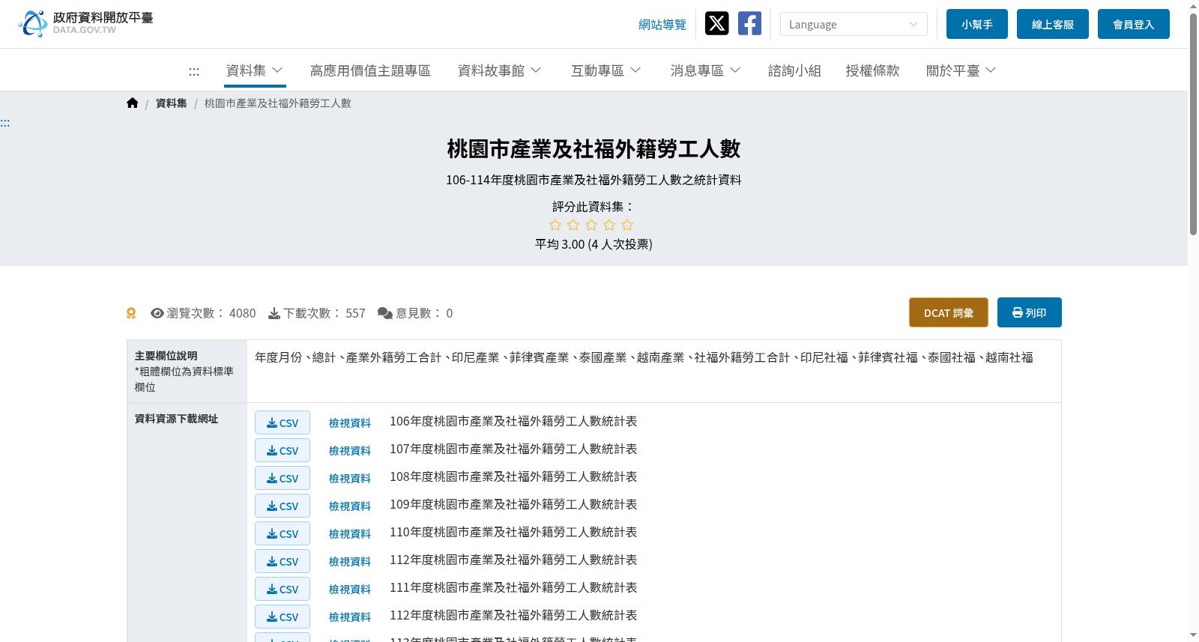Go to home via breadcrumb house icon

click(133, 103)
